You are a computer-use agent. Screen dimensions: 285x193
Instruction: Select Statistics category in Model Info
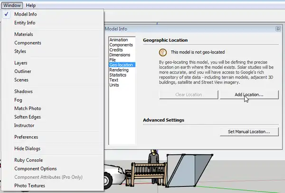(118, 75)
